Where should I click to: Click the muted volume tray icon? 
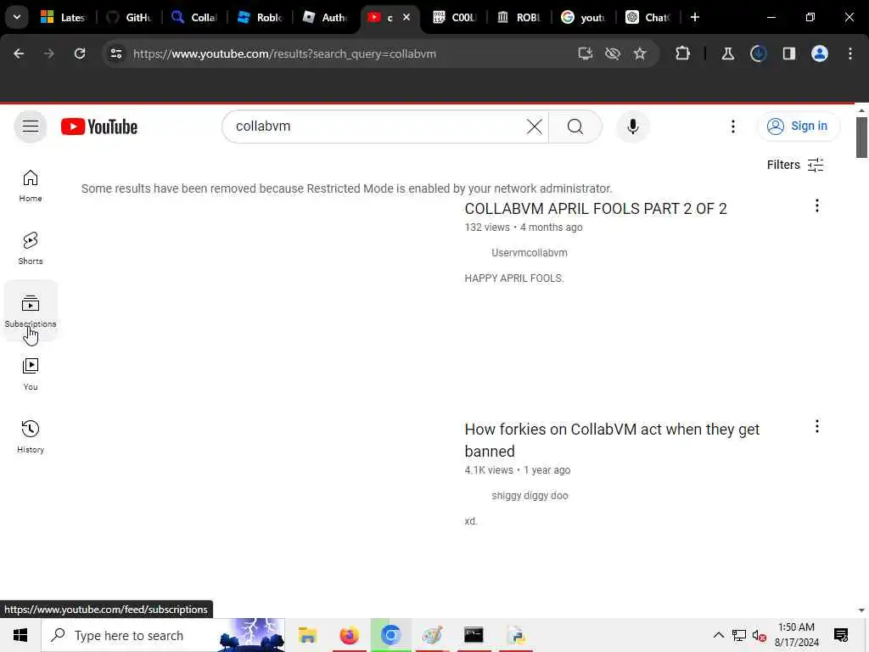coord(760,635)
